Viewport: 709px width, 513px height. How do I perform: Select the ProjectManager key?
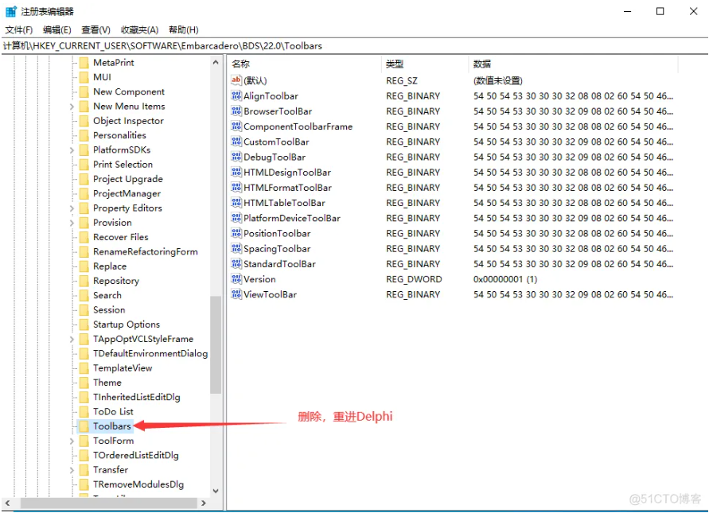127,193
